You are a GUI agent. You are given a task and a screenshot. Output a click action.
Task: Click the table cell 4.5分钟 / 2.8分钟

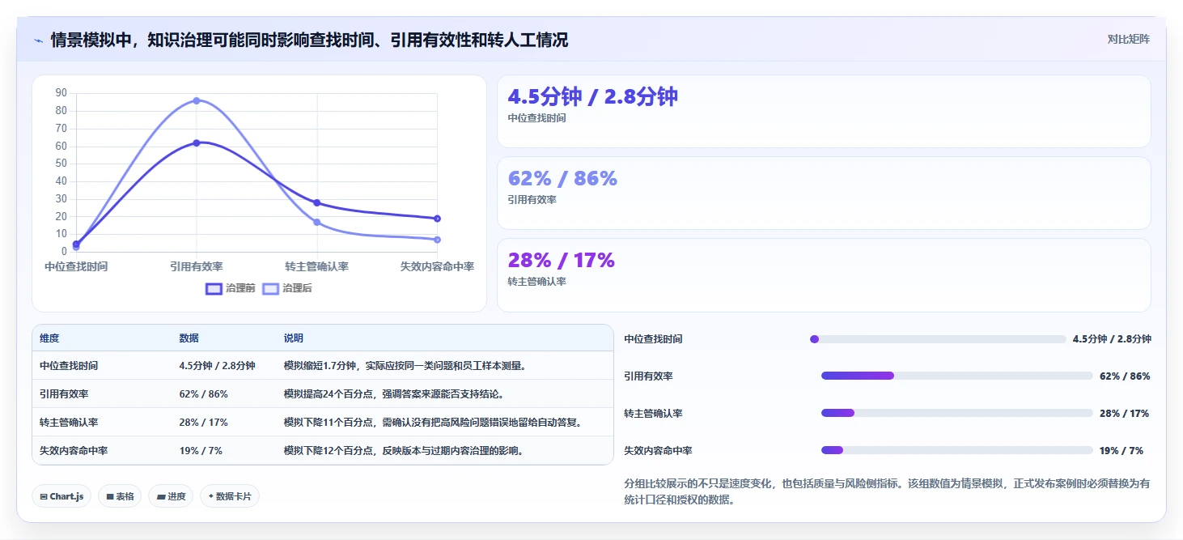tap(217, 366)
